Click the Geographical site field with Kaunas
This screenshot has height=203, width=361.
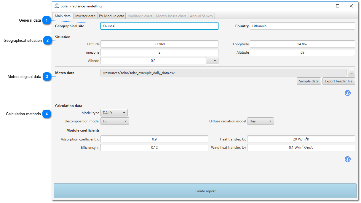coord(159,26)
